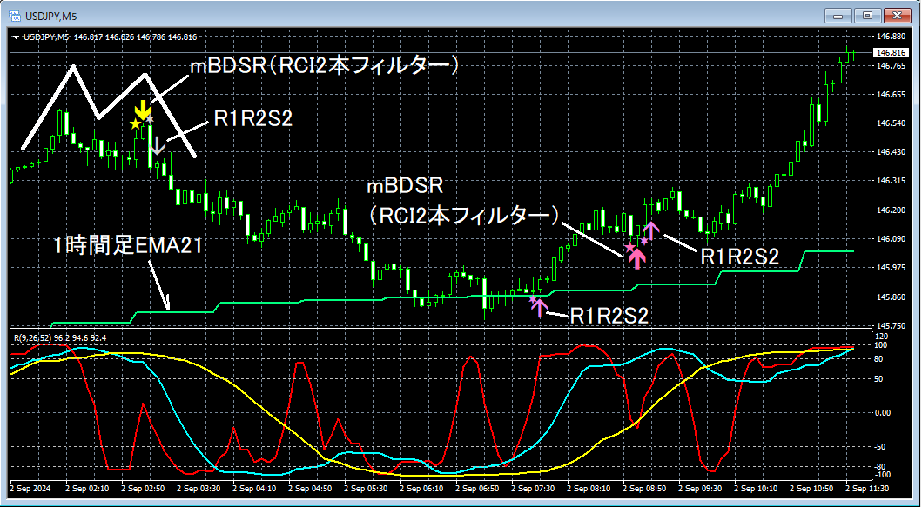Click the time axis label 2 Sep 10:10
Image resolution: width=922 pixels, height=507 pixels.
[x=756, y=488]
